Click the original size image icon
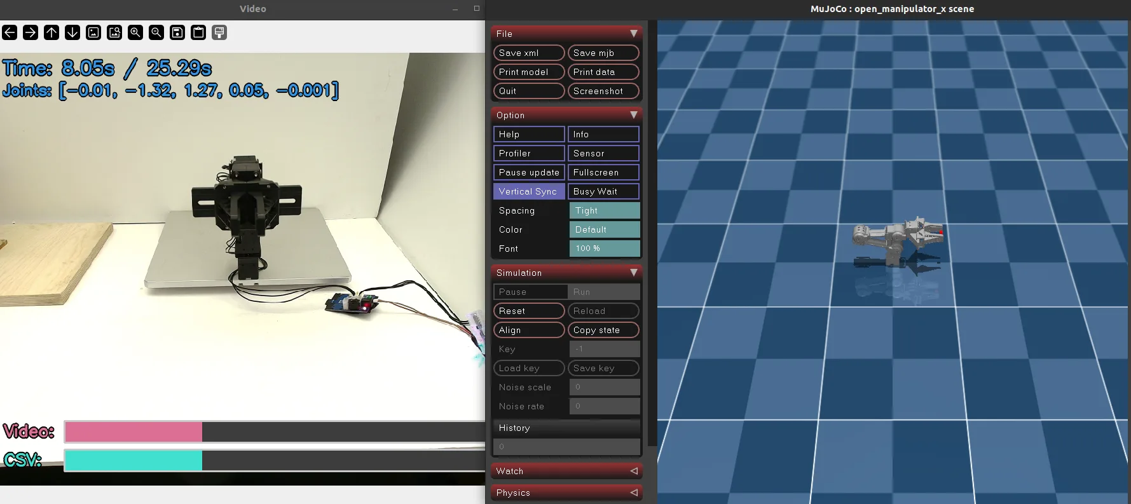 (x=93, y=32)
